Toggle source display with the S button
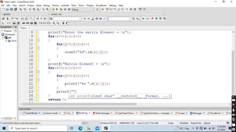Image resolution: width=236 pixels, height=132 pixels. tap(63, 23)
